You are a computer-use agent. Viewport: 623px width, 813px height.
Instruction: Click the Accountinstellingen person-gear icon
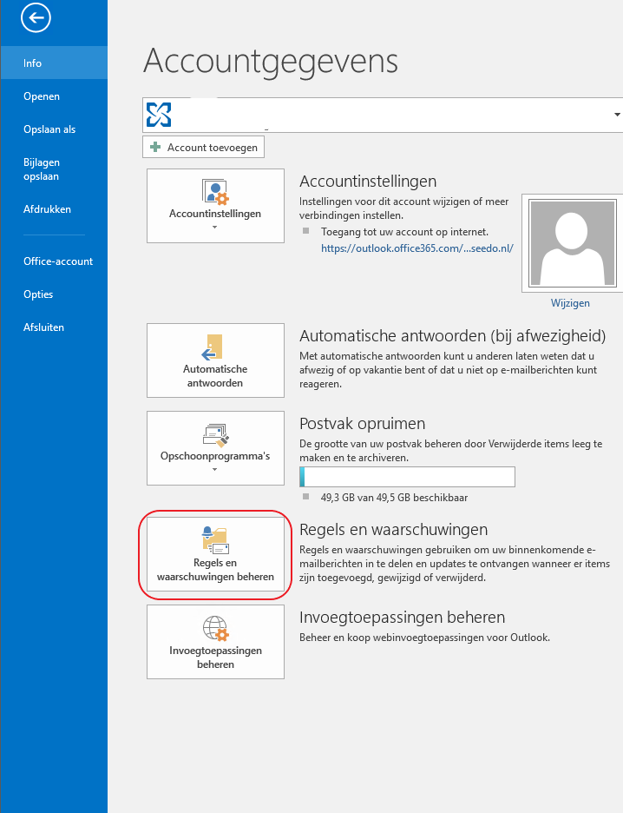pos(215,191)
